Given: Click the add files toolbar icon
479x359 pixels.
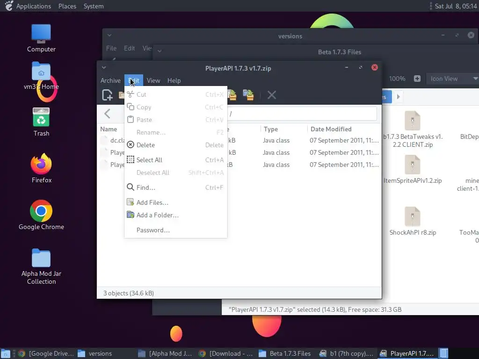Looking at the screenshot, I should (x=232, y=95).
